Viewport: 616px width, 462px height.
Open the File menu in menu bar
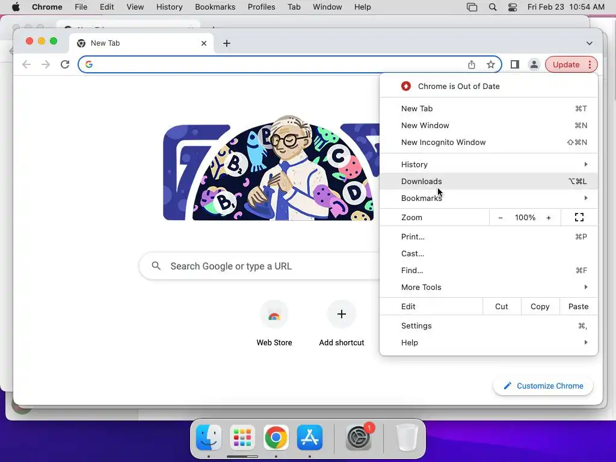[x=81, y=7]
